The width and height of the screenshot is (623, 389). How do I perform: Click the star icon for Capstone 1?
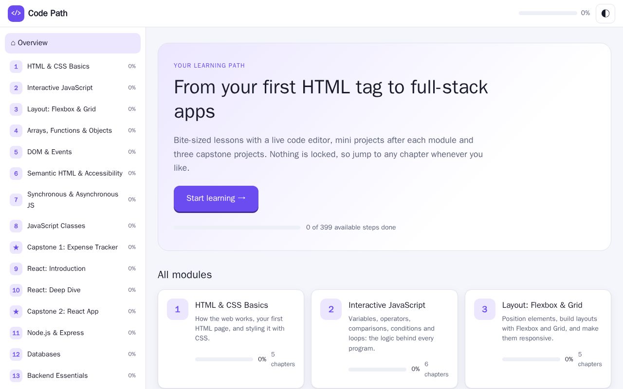(x=16, y=248)
